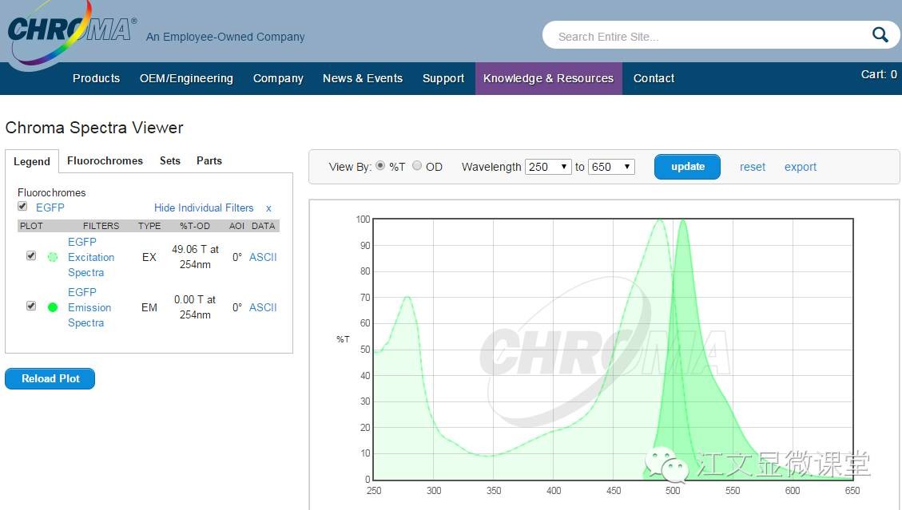This screenshot has height=510, width=902.
Task: Select the OD view radio button
Action: coord(417,165)
